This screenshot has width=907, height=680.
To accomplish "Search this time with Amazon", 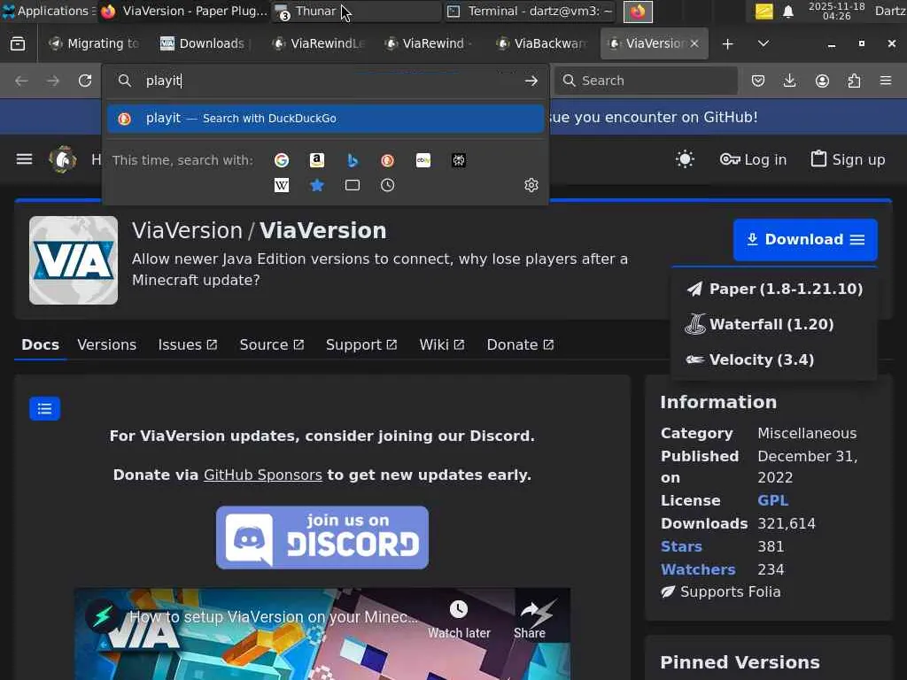I will pyautogui.click(x=317, y=160).
